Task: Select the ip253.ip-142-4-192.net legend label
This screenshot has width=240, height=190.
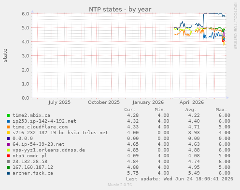Action: 44,121
